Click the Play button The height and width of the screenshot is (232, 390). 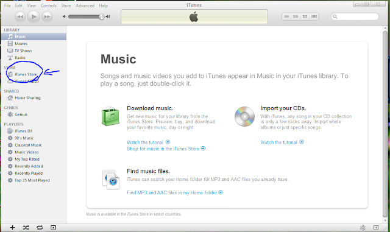pyautogui.click(x=34, y=16)
